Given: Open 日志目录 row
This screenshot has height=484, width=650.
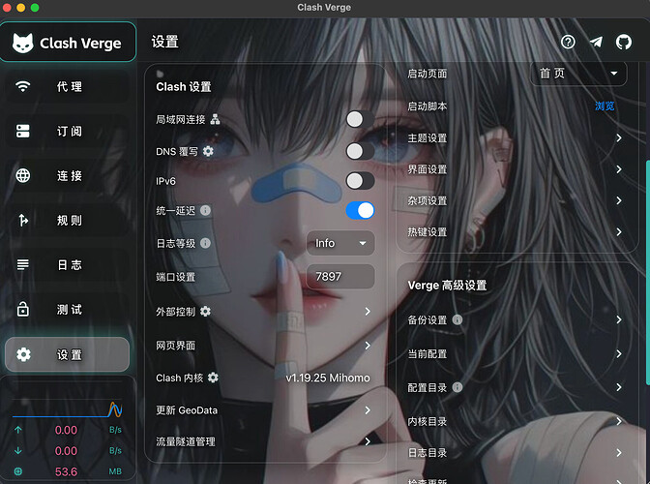Looking at the screenshot, I should click(x=517, y=452).
